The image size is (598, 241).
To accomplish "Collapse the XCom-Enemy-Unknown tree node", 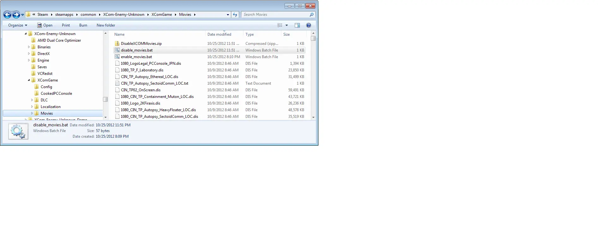I will tap(26, 34).
